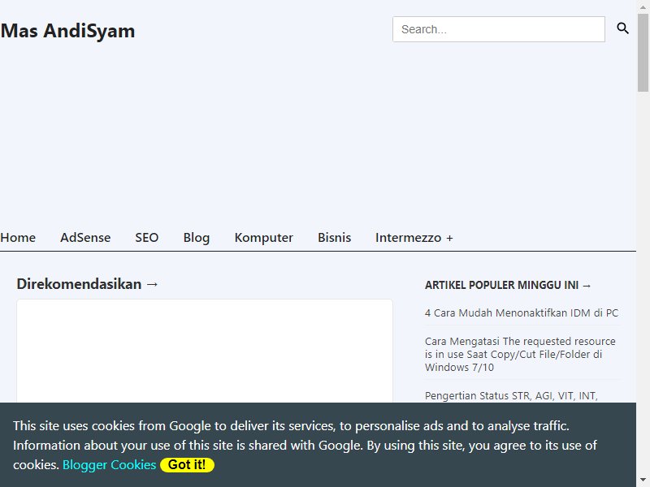Viewport: 650px width, 487px height.
Task: Click the recommended content card
Action: point(205,351)
